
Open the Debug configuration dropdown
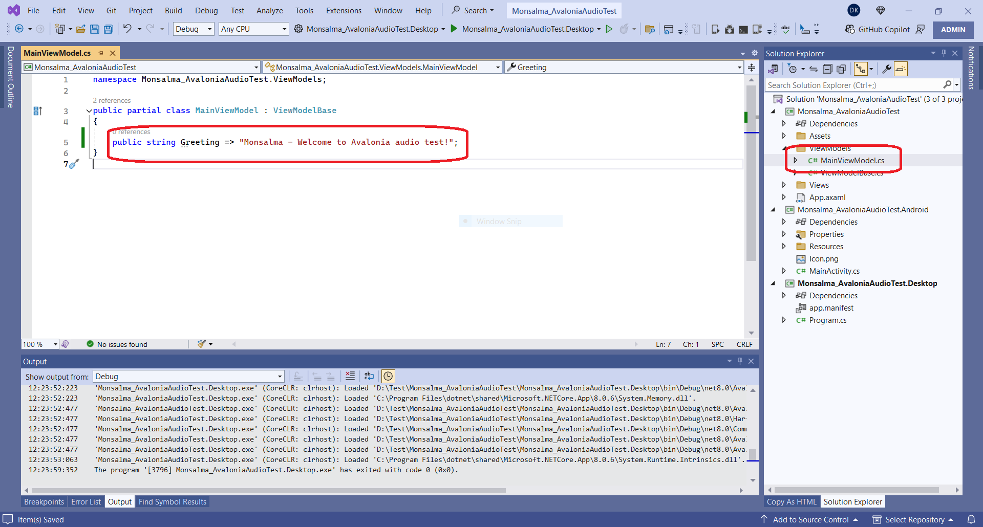point(194,29)
